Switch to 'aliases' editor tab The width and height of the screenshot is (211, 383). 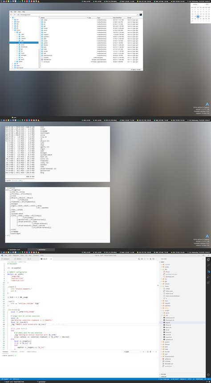point(19,259)
